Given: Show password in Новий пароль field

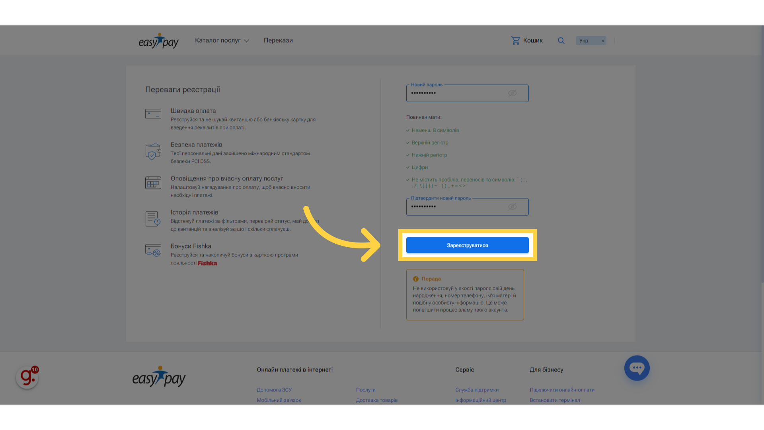Looking at the screenshot, I should coord(512,93).
